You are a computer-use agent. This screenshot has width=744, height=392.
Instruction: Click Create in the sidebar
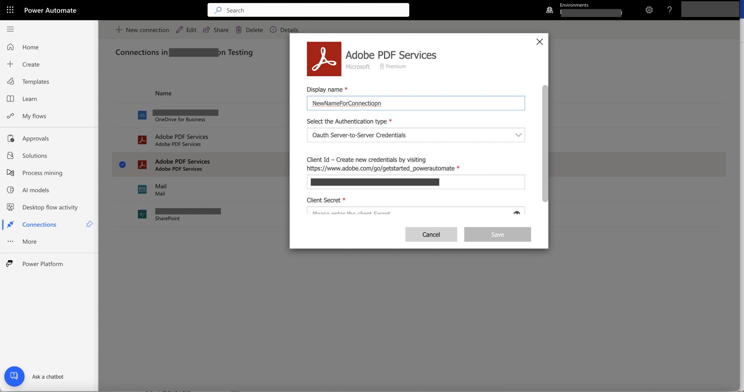[x=31, y=65]
